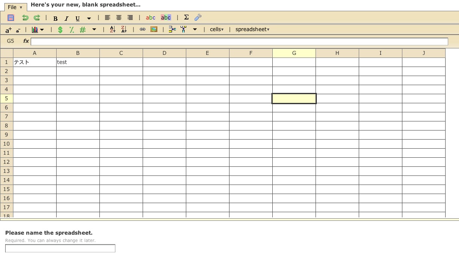Apply currency format with dollar icon
The width and height of the screenshot is (459, 258).
[x=60, y=30]
